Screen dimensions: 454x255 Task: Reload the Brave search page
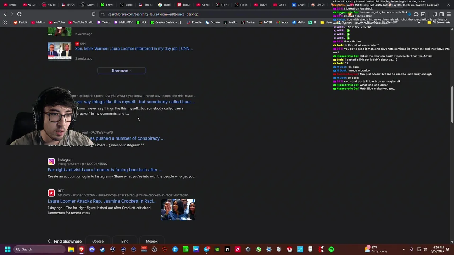19,14
